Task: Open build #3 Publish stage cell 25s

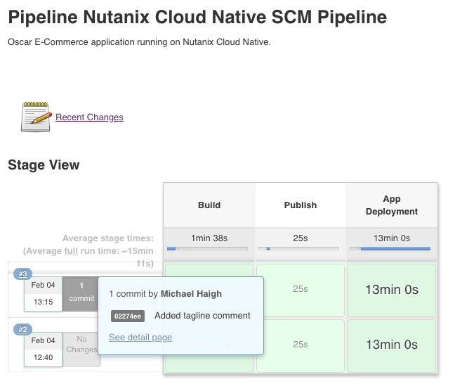Action: coord(301,290)
